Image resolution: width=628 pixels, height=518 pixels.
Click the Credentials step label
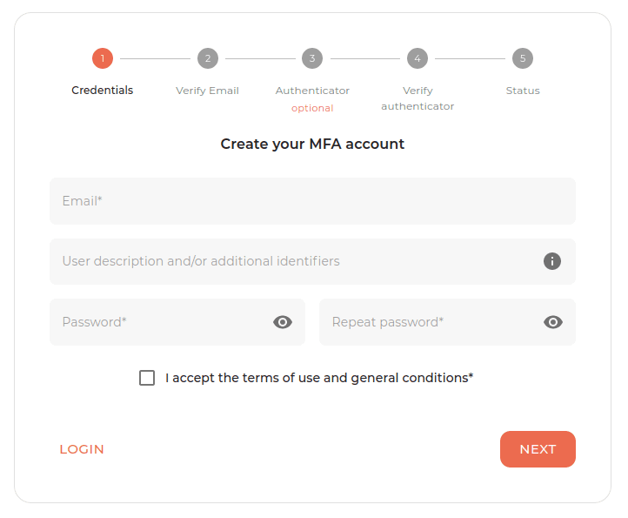tap(103, 91)
